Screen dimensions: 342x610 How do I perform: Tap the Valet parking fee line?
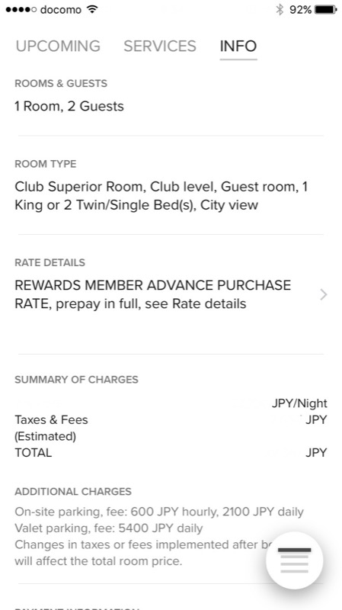point(109,528)
